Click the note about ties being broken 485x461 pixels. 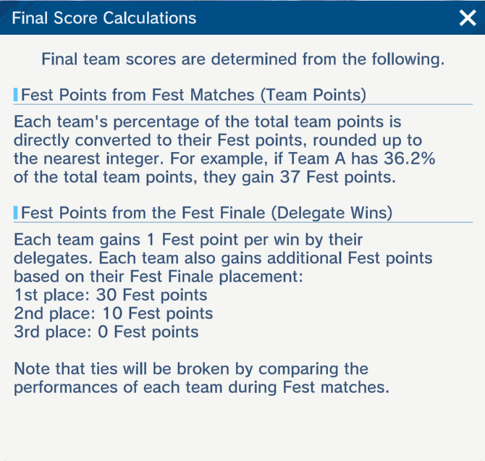click(x=191, y=369)
